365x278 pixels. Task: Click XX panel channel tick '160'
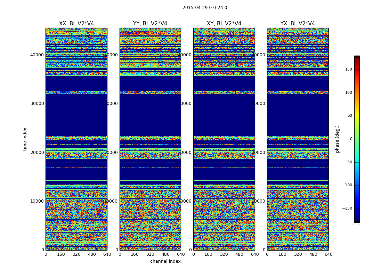61,254
